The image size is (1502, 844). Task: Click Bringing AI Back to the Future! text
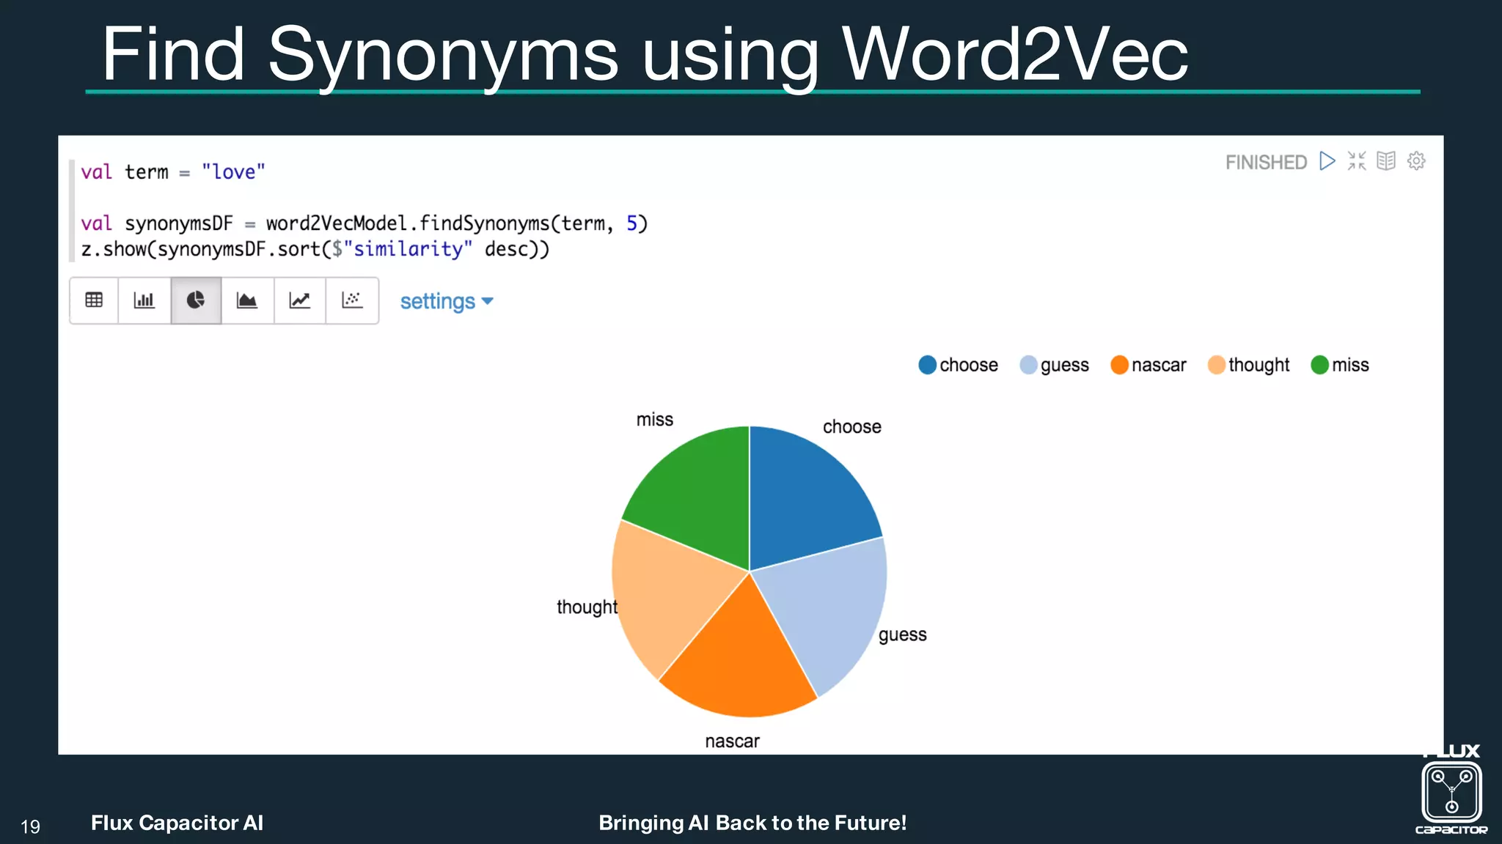click(x=752, y=823)
